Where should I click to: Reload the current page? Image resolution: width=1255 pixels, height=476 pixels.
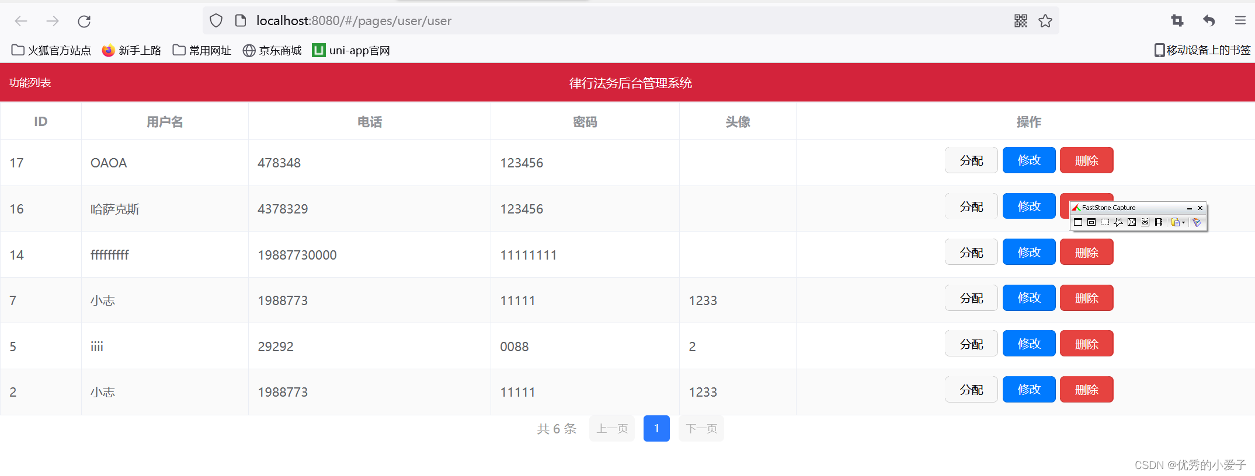(84, 21)
